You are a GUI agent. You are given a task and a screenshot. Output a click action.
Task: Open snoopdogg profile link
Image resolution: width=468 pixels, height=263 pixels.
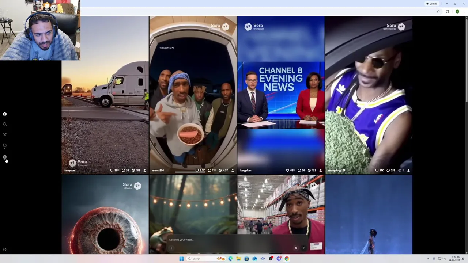click(x=335, y=171)
